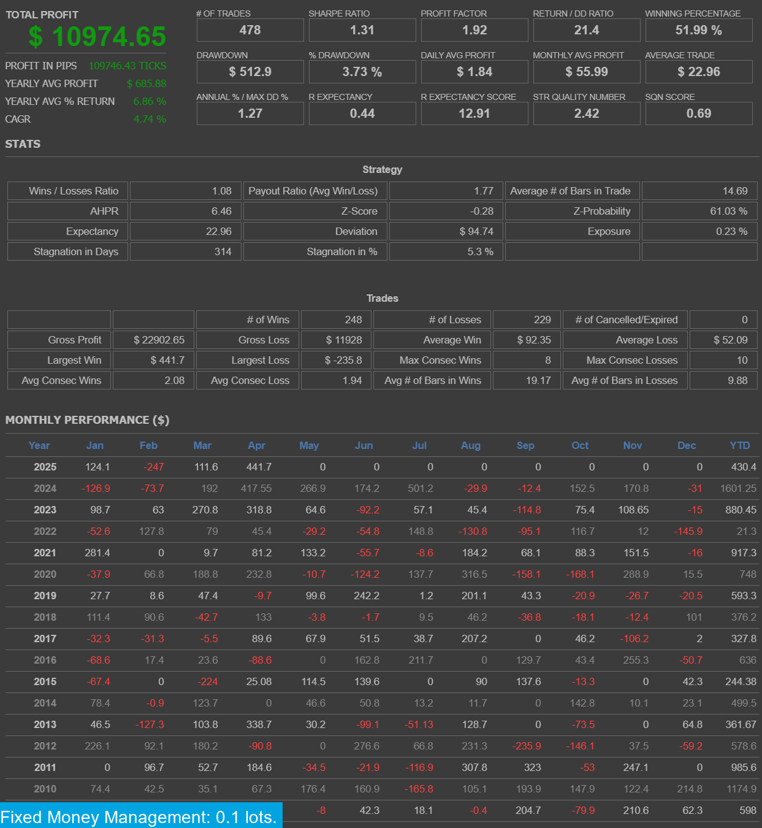Viewport: 762px width, 828px height.
Task: Click the Year column header
Action: click(x=39, y=445)
